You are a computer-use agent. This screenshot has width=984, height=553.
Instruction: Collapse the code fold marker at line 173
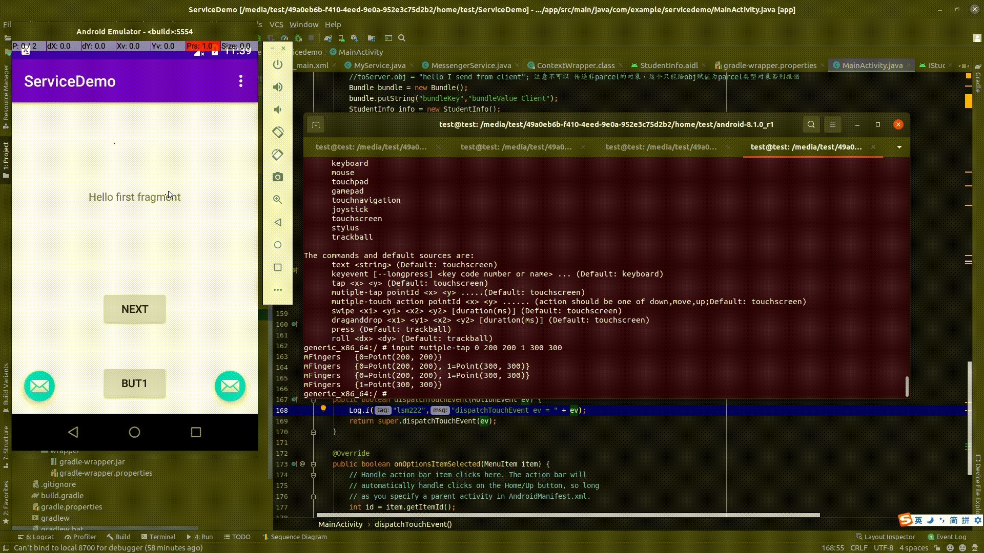313,464
